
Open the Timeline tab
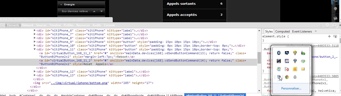tap(55, 25)
